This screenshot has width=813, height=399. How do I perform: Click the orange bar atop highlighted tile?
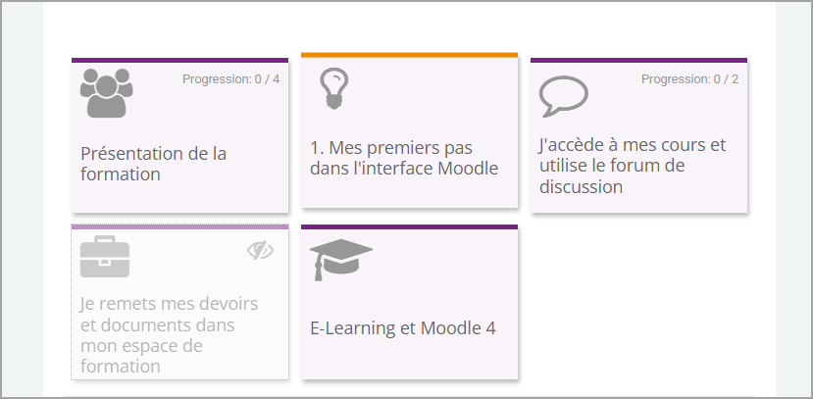click(x=410, y=55)
